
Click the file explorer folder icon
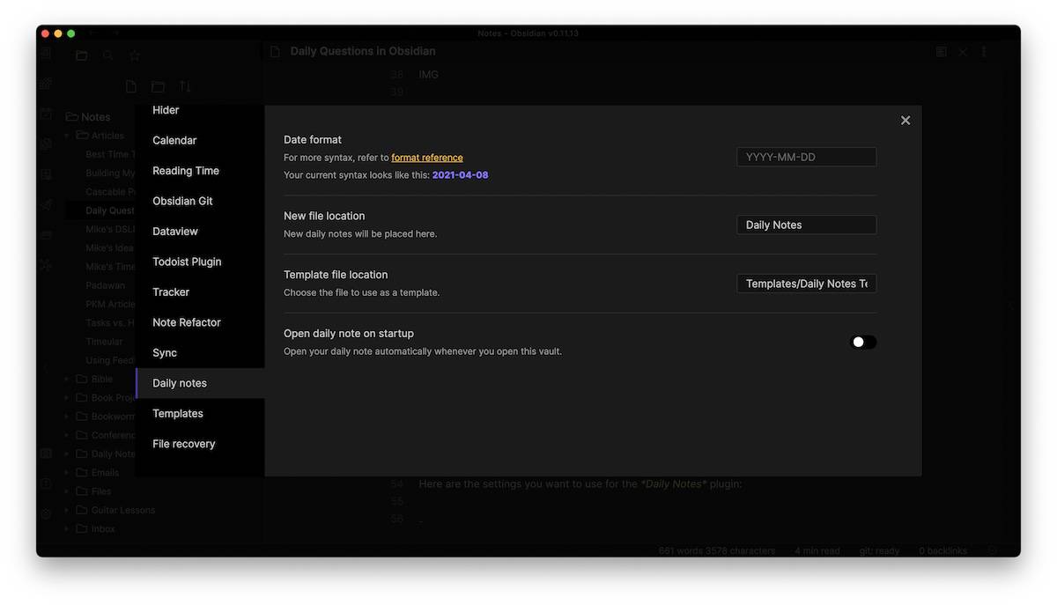(81, 55)
